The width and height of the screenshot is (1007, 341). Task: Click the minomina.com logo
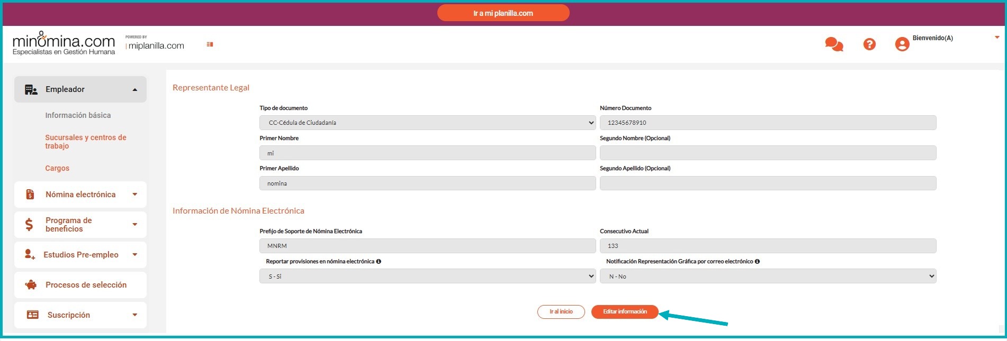[x=64, y=43]
